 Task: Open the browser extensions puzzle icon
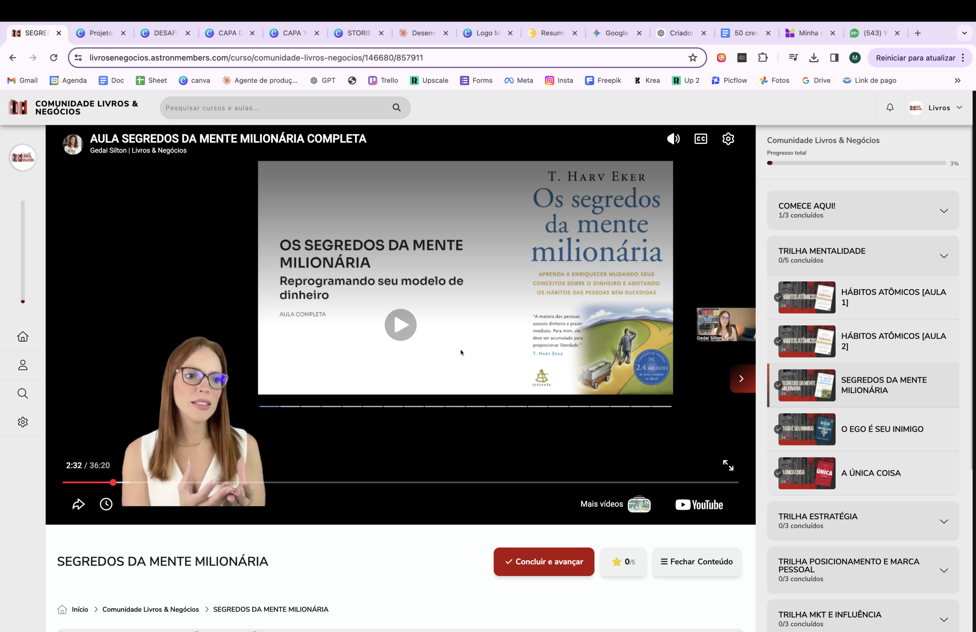coord(762,58)
